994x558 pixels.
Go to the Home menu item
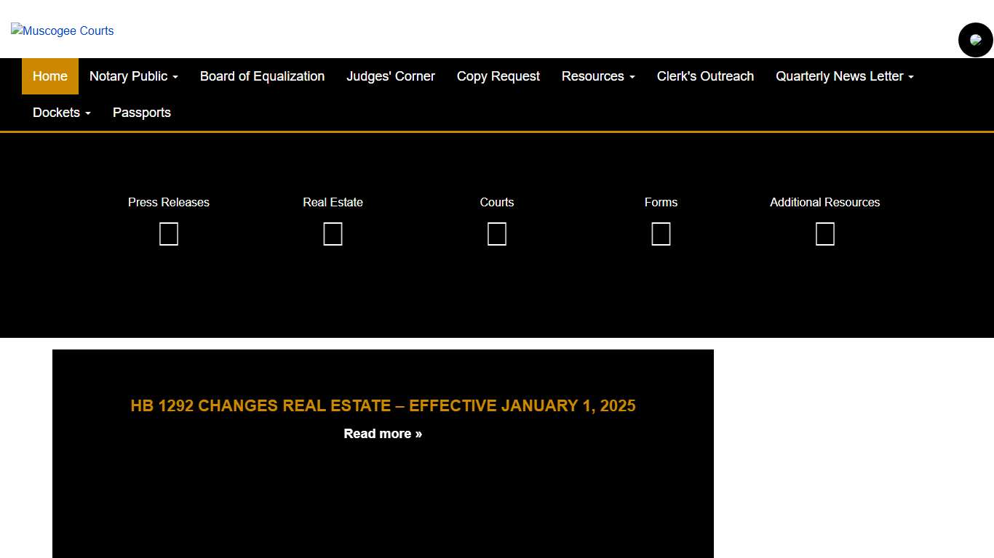pos(50,76)
